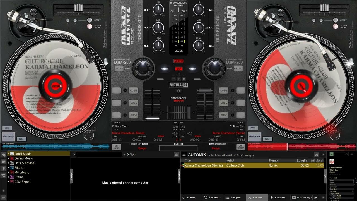The image size is (357, 201).
Task: Expand the Lists & Advice folder
Action: [8, 163]
